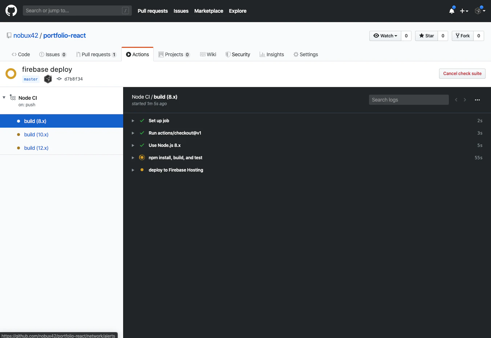Select the build (8.x) job

(62, 121)
